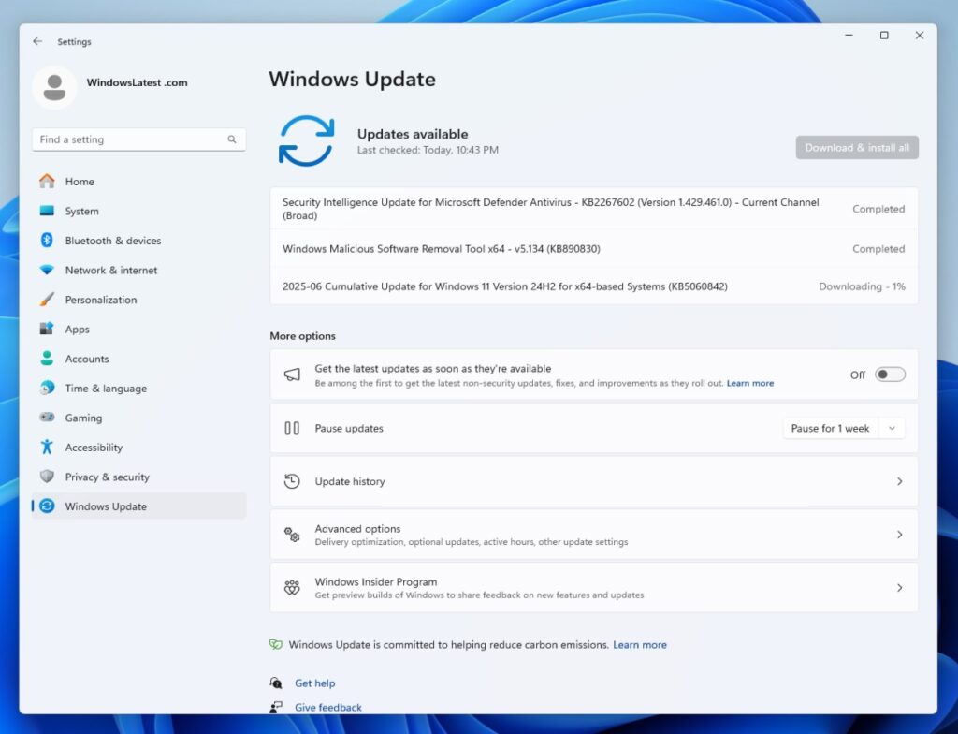Click Download & install all button
Viewport: 958px width, 734px height.
(856, 147)
